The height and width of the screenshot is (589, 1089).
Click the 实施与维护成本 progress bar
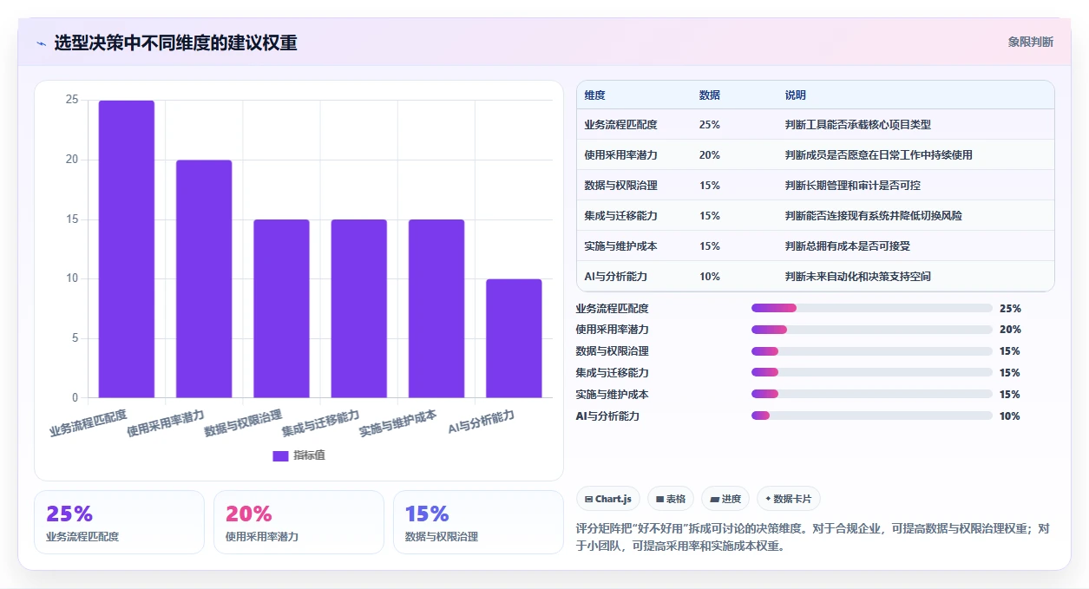(x=872, y=395)
